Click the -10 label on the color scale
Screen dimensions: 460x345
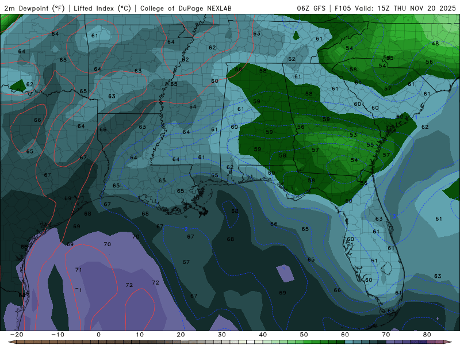coord(58,335)
